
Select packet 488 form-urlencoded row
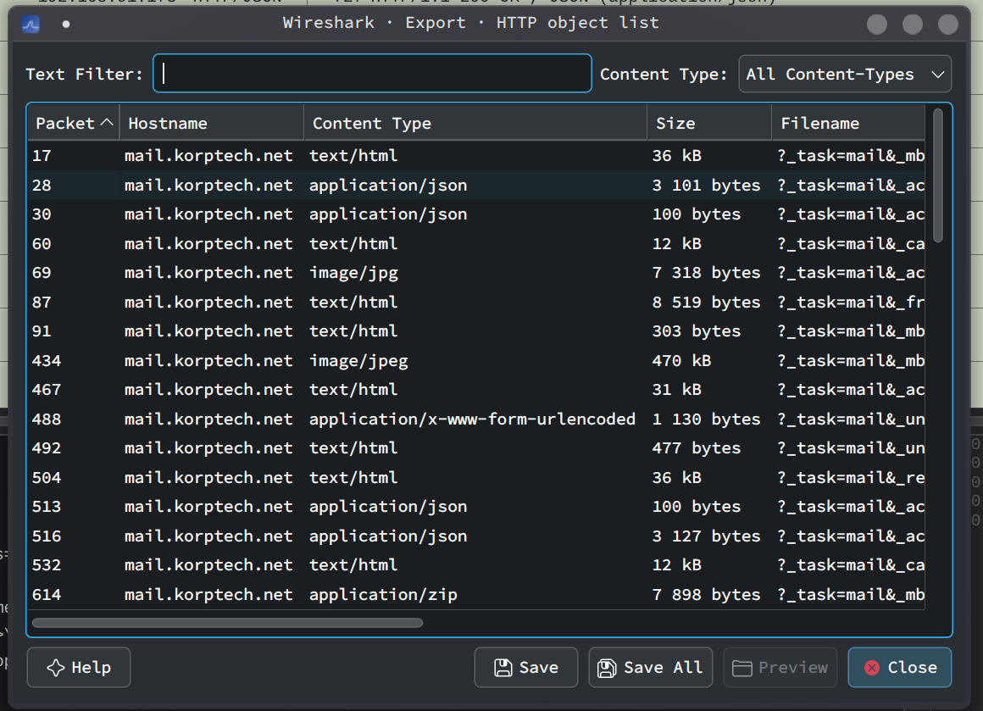click(x=476, y=419)
